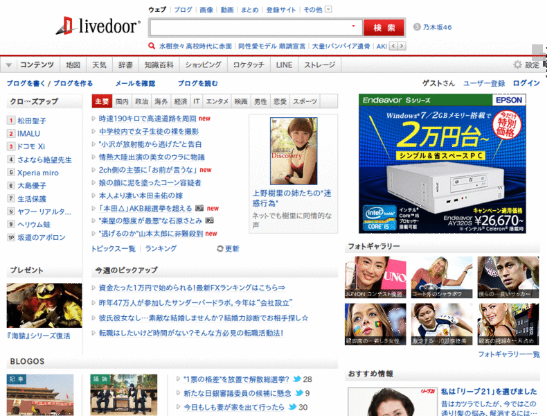Switch search type to ブログ
This screenshot has height=416, width=554.
pos(183,10)
